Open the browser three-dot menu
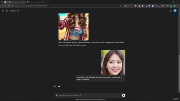Viewport: 180px width, 101px height. point(178,6)
